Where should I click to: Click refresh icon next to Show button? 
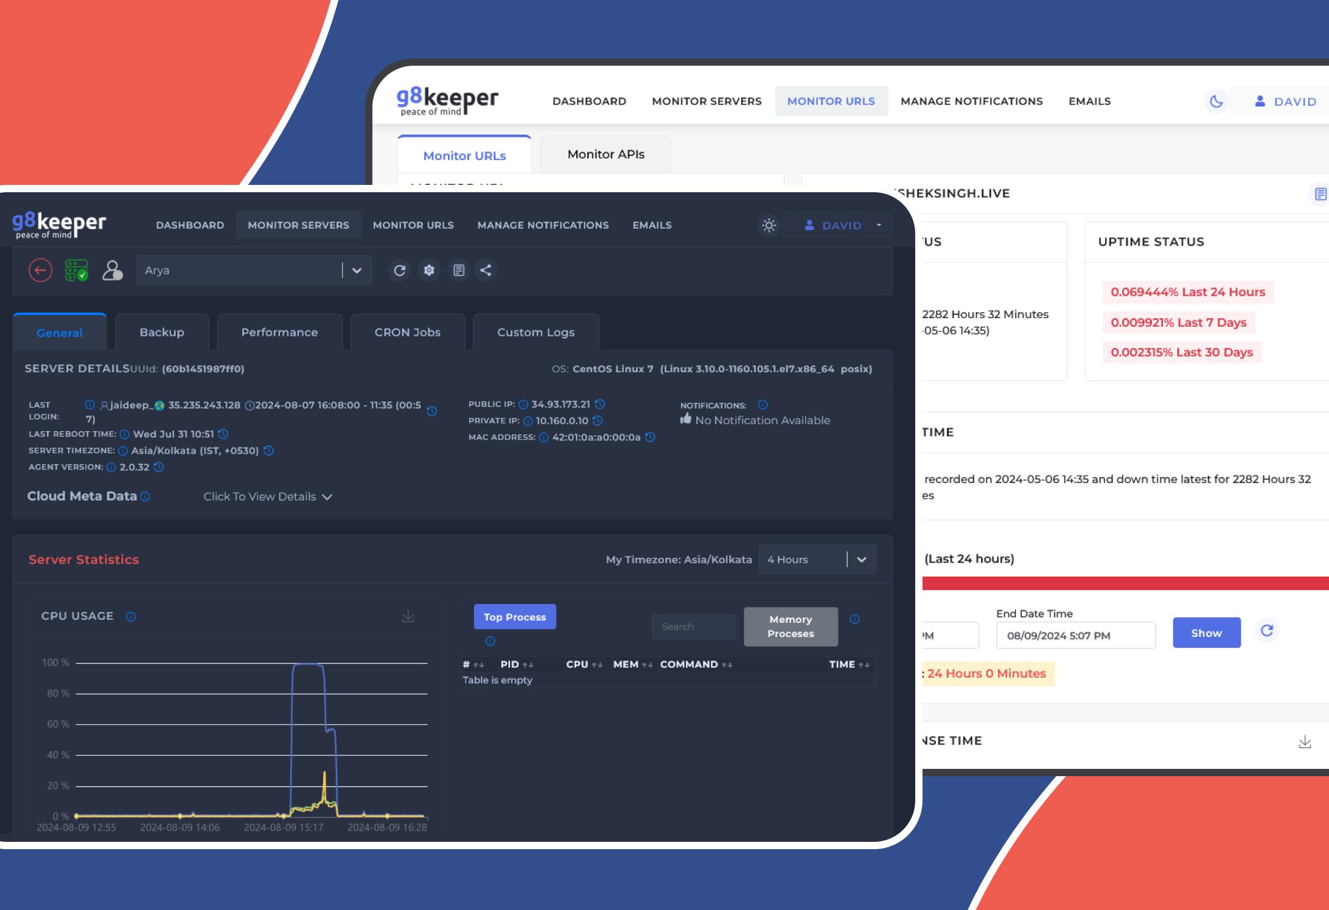[x=1267, y=630]
